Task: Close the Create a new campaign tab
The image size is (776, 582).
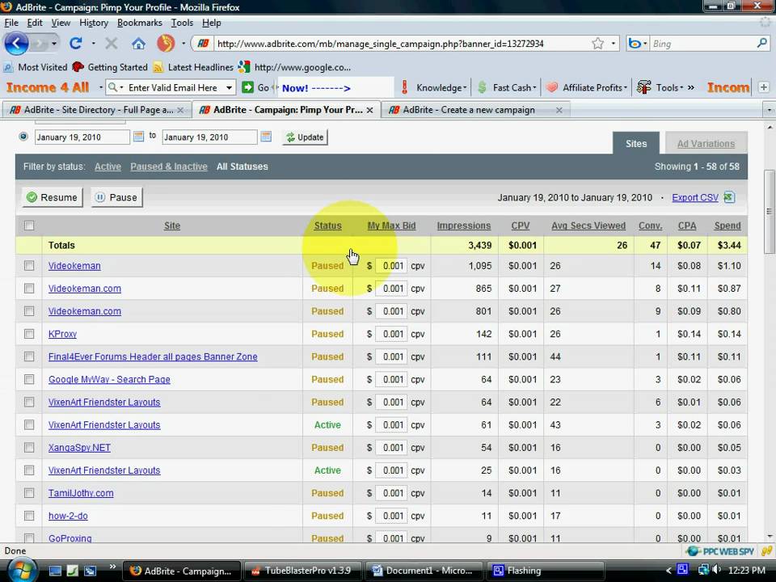Action: click(559, 110)
